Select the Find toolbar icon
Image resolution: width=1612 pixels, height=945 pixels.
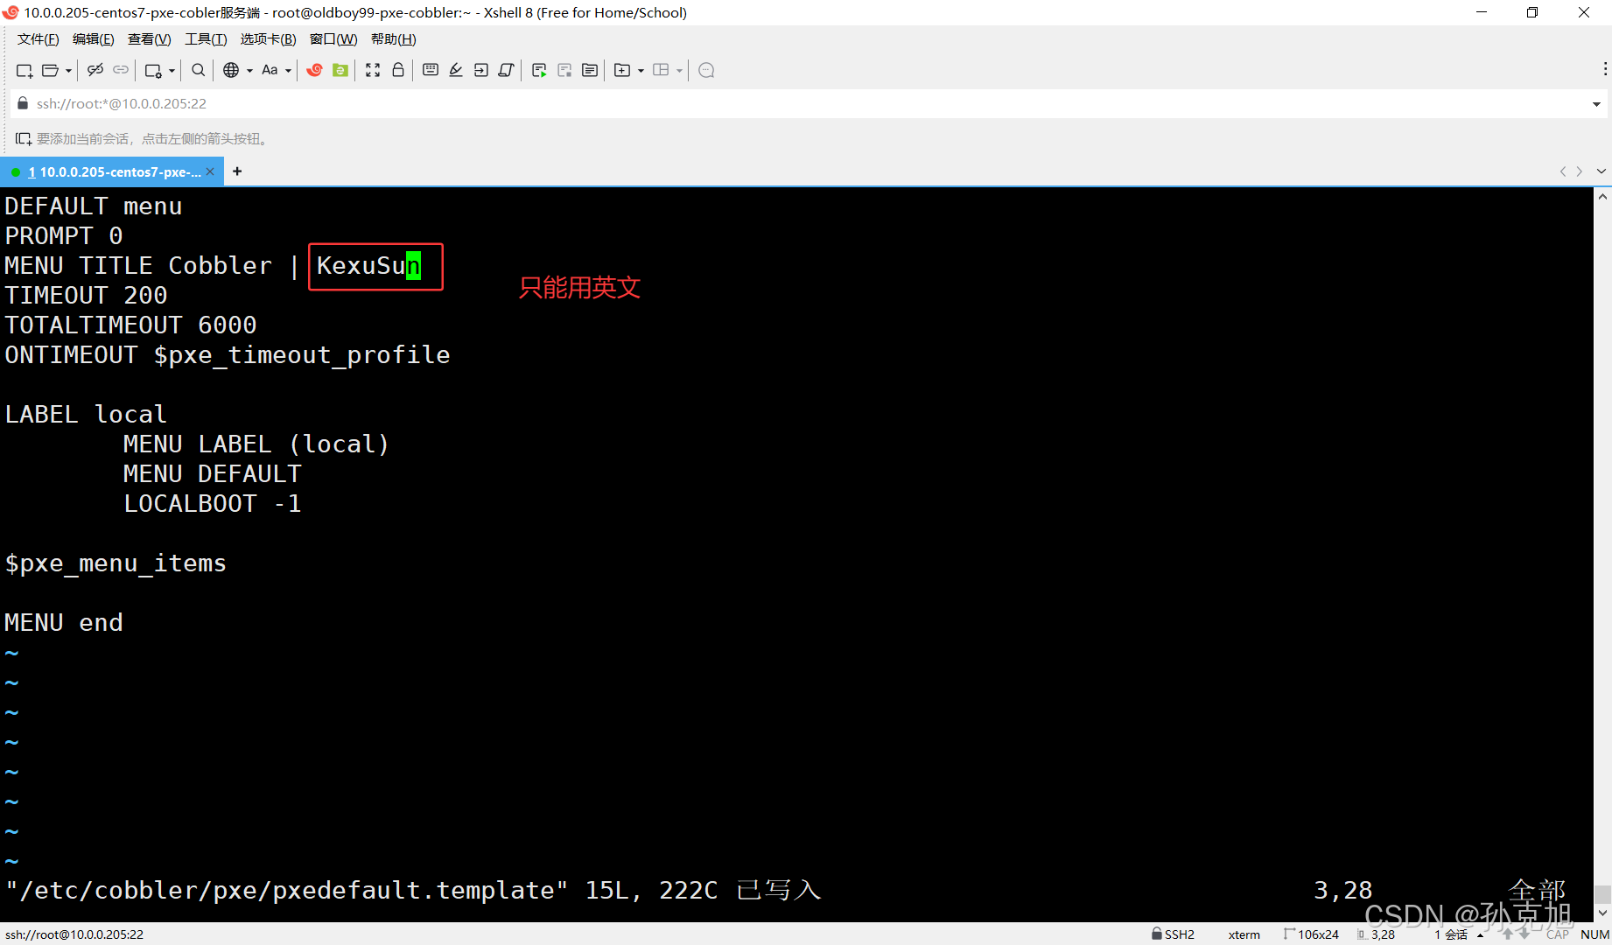point(197,70)
